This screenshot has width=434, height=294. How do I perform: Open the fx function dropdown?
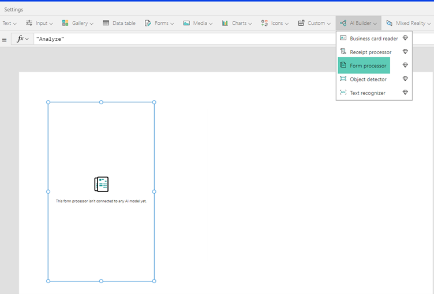(x=23, y=39)
